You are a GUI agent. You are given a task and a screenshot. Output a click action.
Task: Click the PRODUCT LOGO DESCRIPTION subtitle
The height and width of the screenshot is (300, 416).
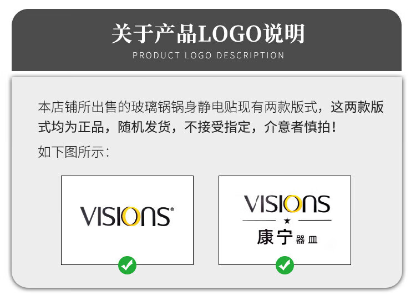[208, 55]
